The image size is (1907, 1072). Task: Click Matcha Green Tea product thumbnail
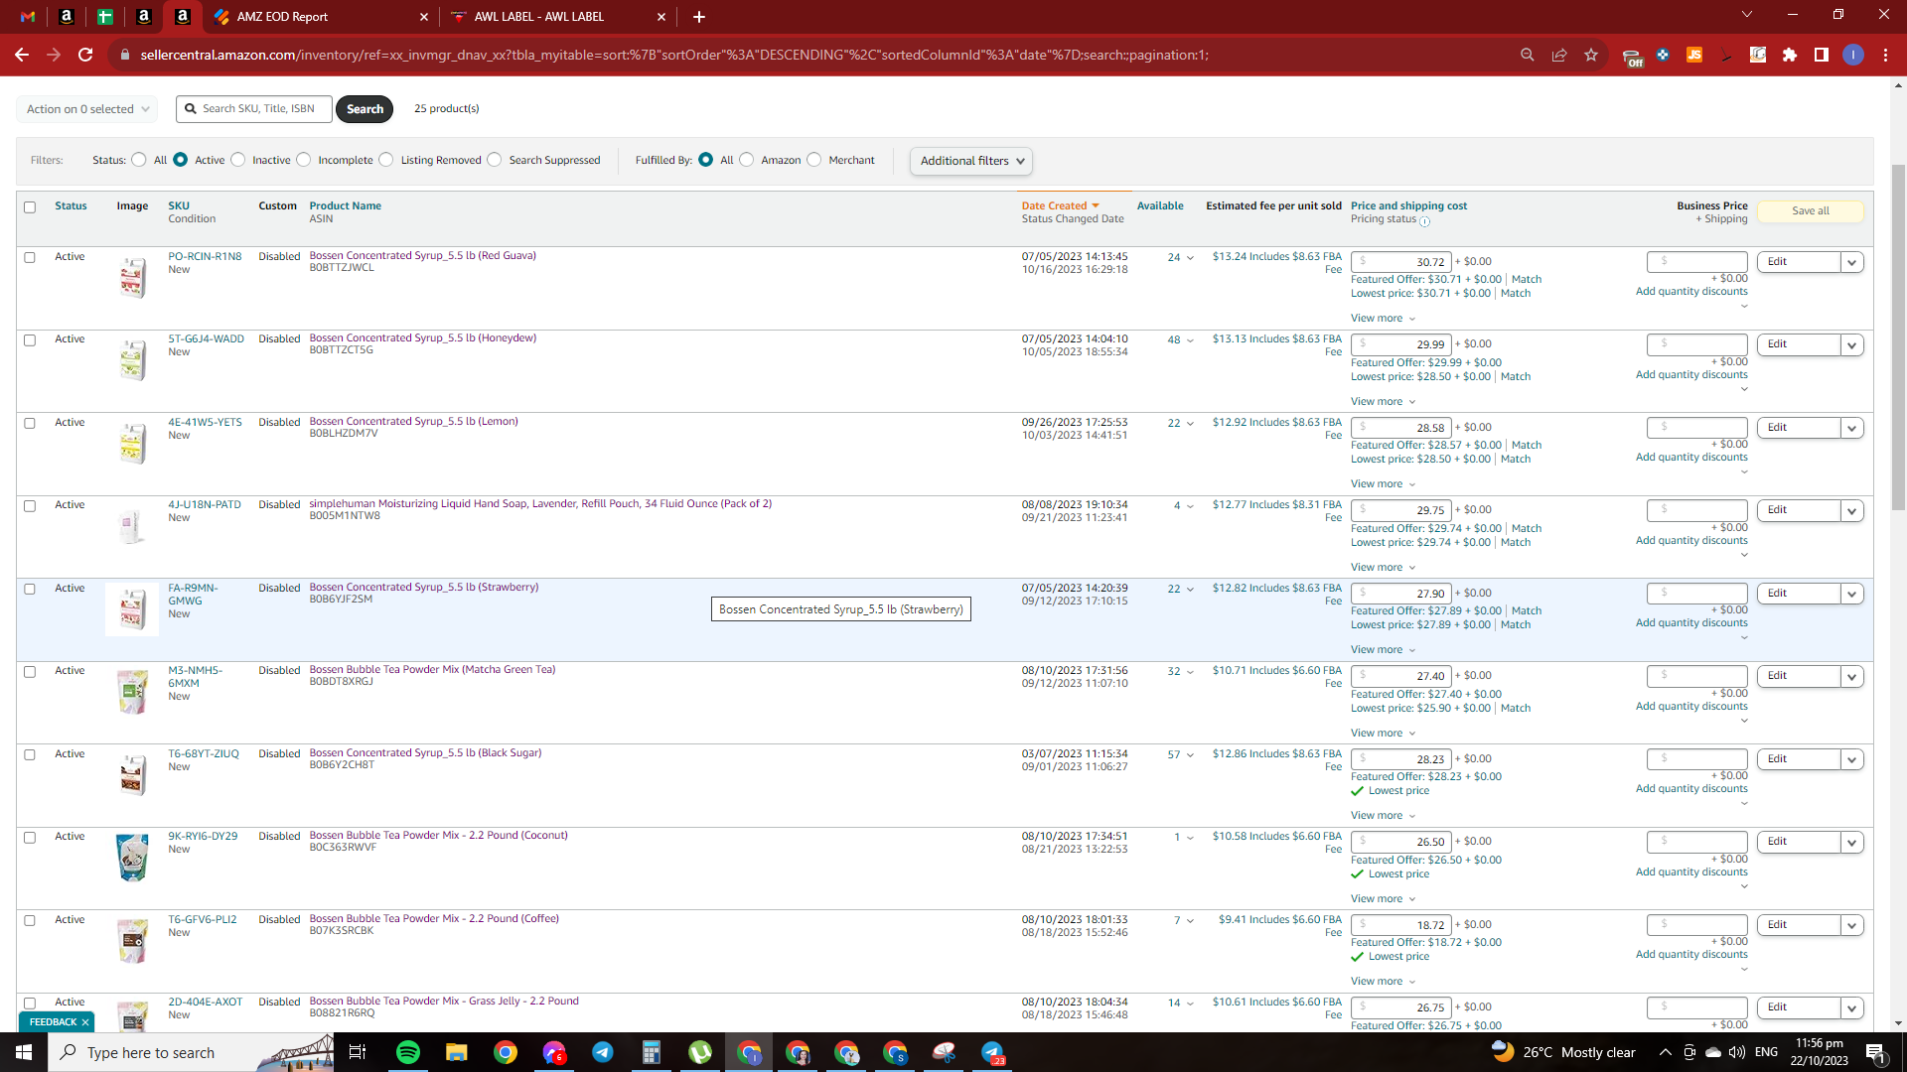pyautogui.click(x=132, y=692)
